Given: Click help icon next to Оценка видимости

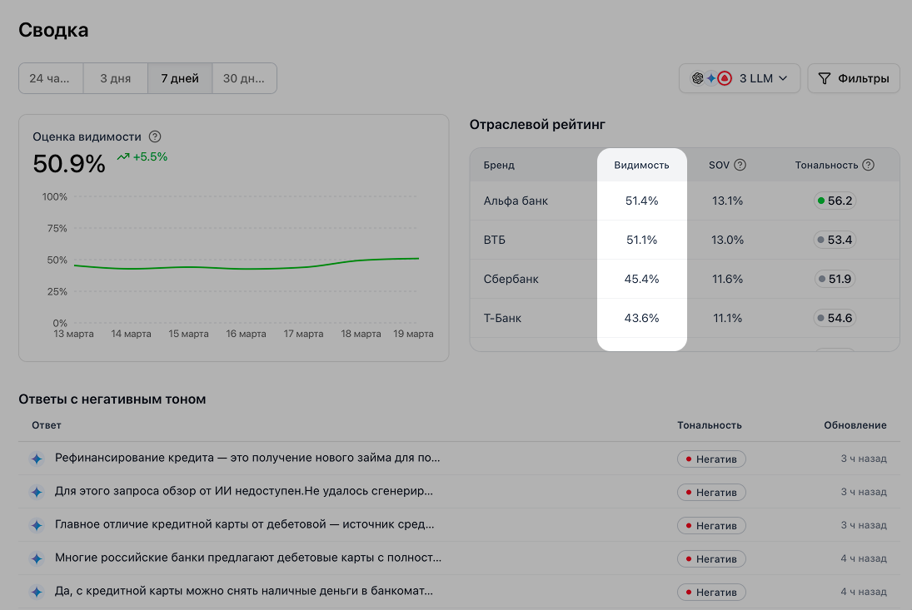Looking at the screenshot, I should (x=155, y=136).
